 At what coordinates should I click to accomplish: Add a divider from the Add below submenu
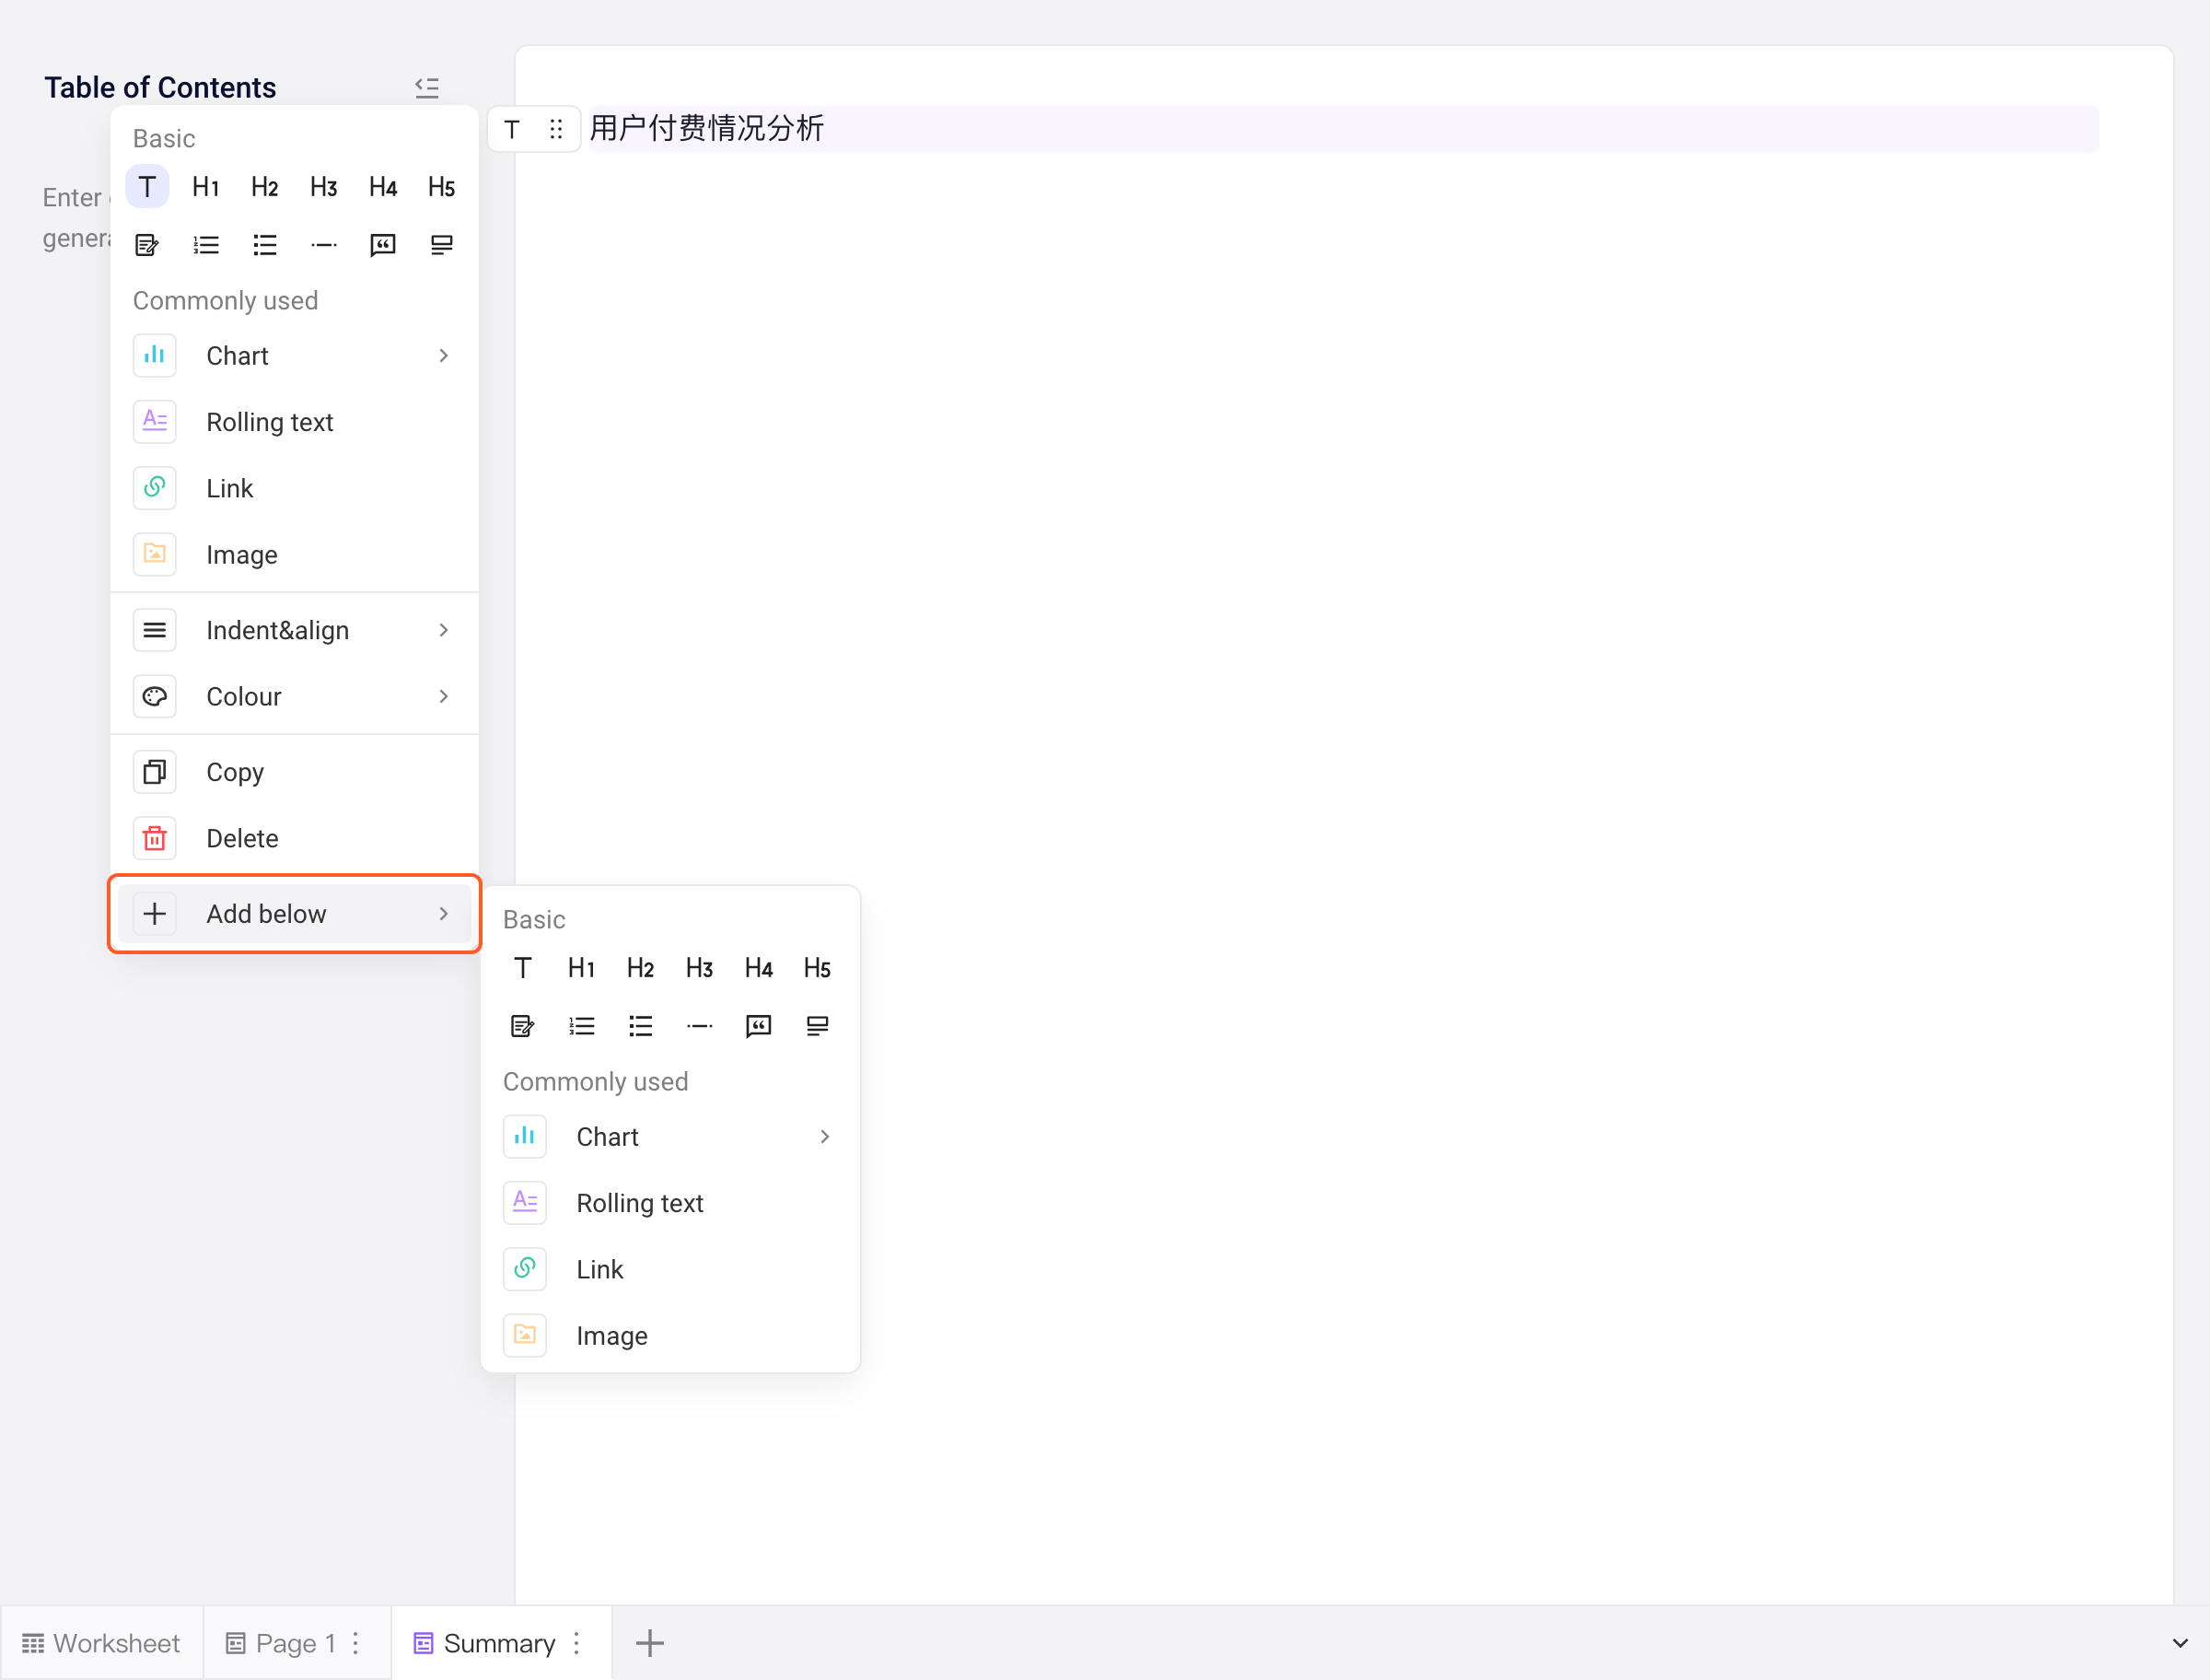pos(700,1026)
